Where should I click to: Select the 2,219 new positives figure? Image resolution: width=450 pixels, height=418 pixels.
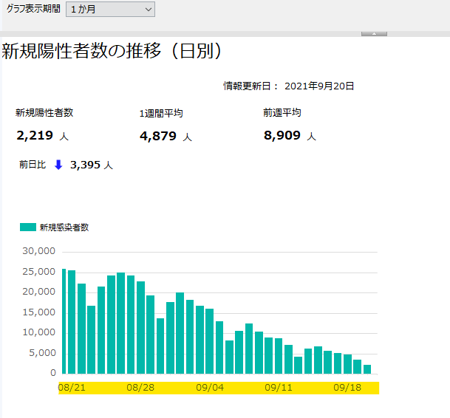click(36, 136)
